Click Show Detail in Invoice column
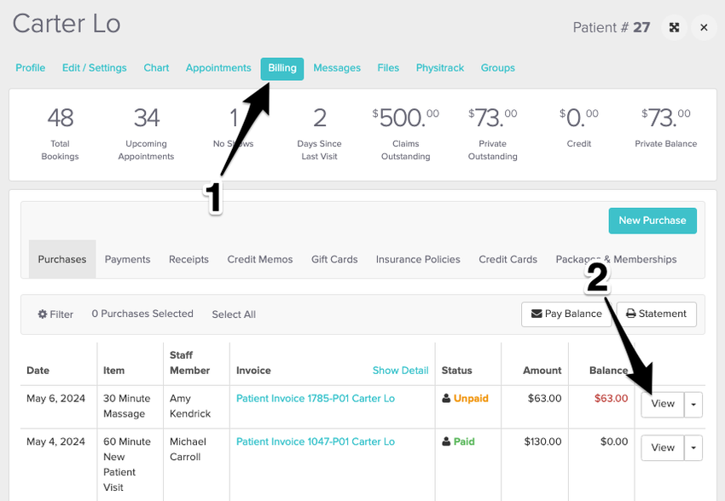Viewport: 725px width, 501px height. [400, 371]
